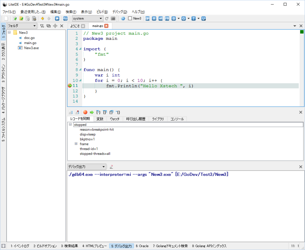The height and width of the screenshot is (250, 305).
Task: Click the red stop-debugging circle
Action: click(x=85, y=112)
